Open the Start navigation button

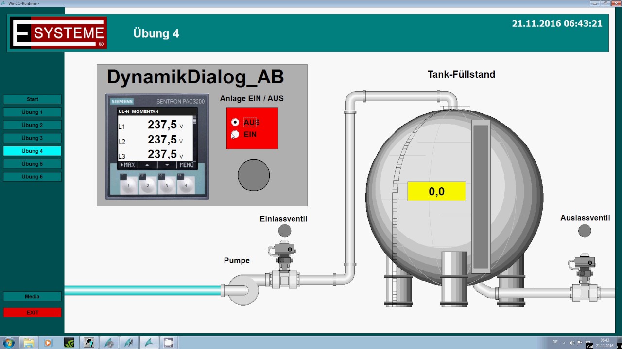(x=33, y=99)
